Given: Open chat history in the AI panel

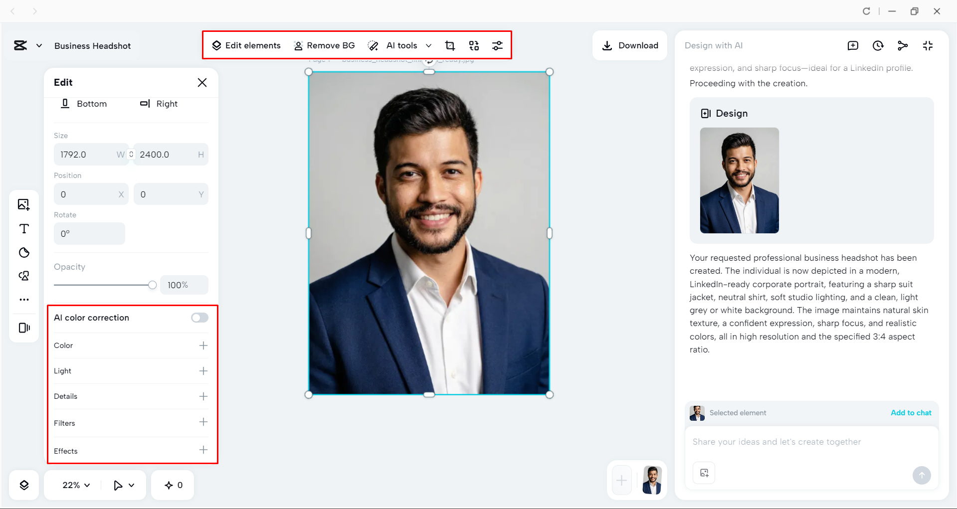Looking at the screenshot, I should point(878,45).
